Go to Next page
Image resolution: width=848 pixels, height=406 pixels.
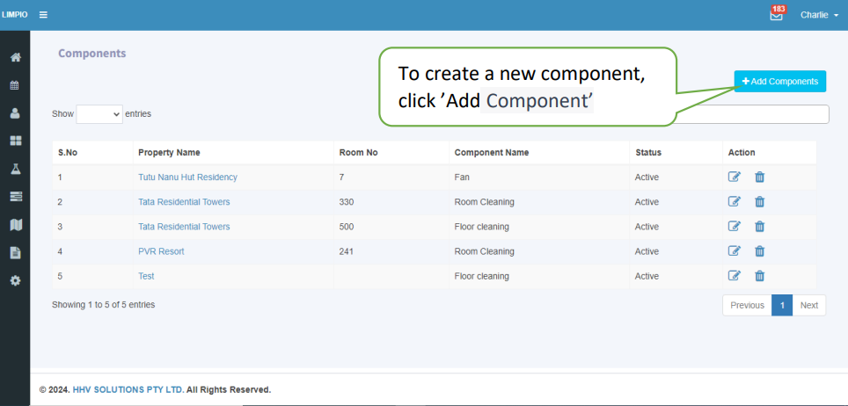[x=809, y=306]
